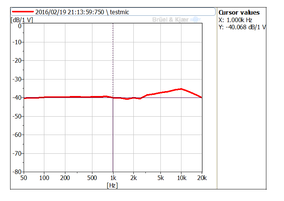Click the red curve peak near 10k
The height and width of the screenshot is (201, 284).
click(181, 89)
